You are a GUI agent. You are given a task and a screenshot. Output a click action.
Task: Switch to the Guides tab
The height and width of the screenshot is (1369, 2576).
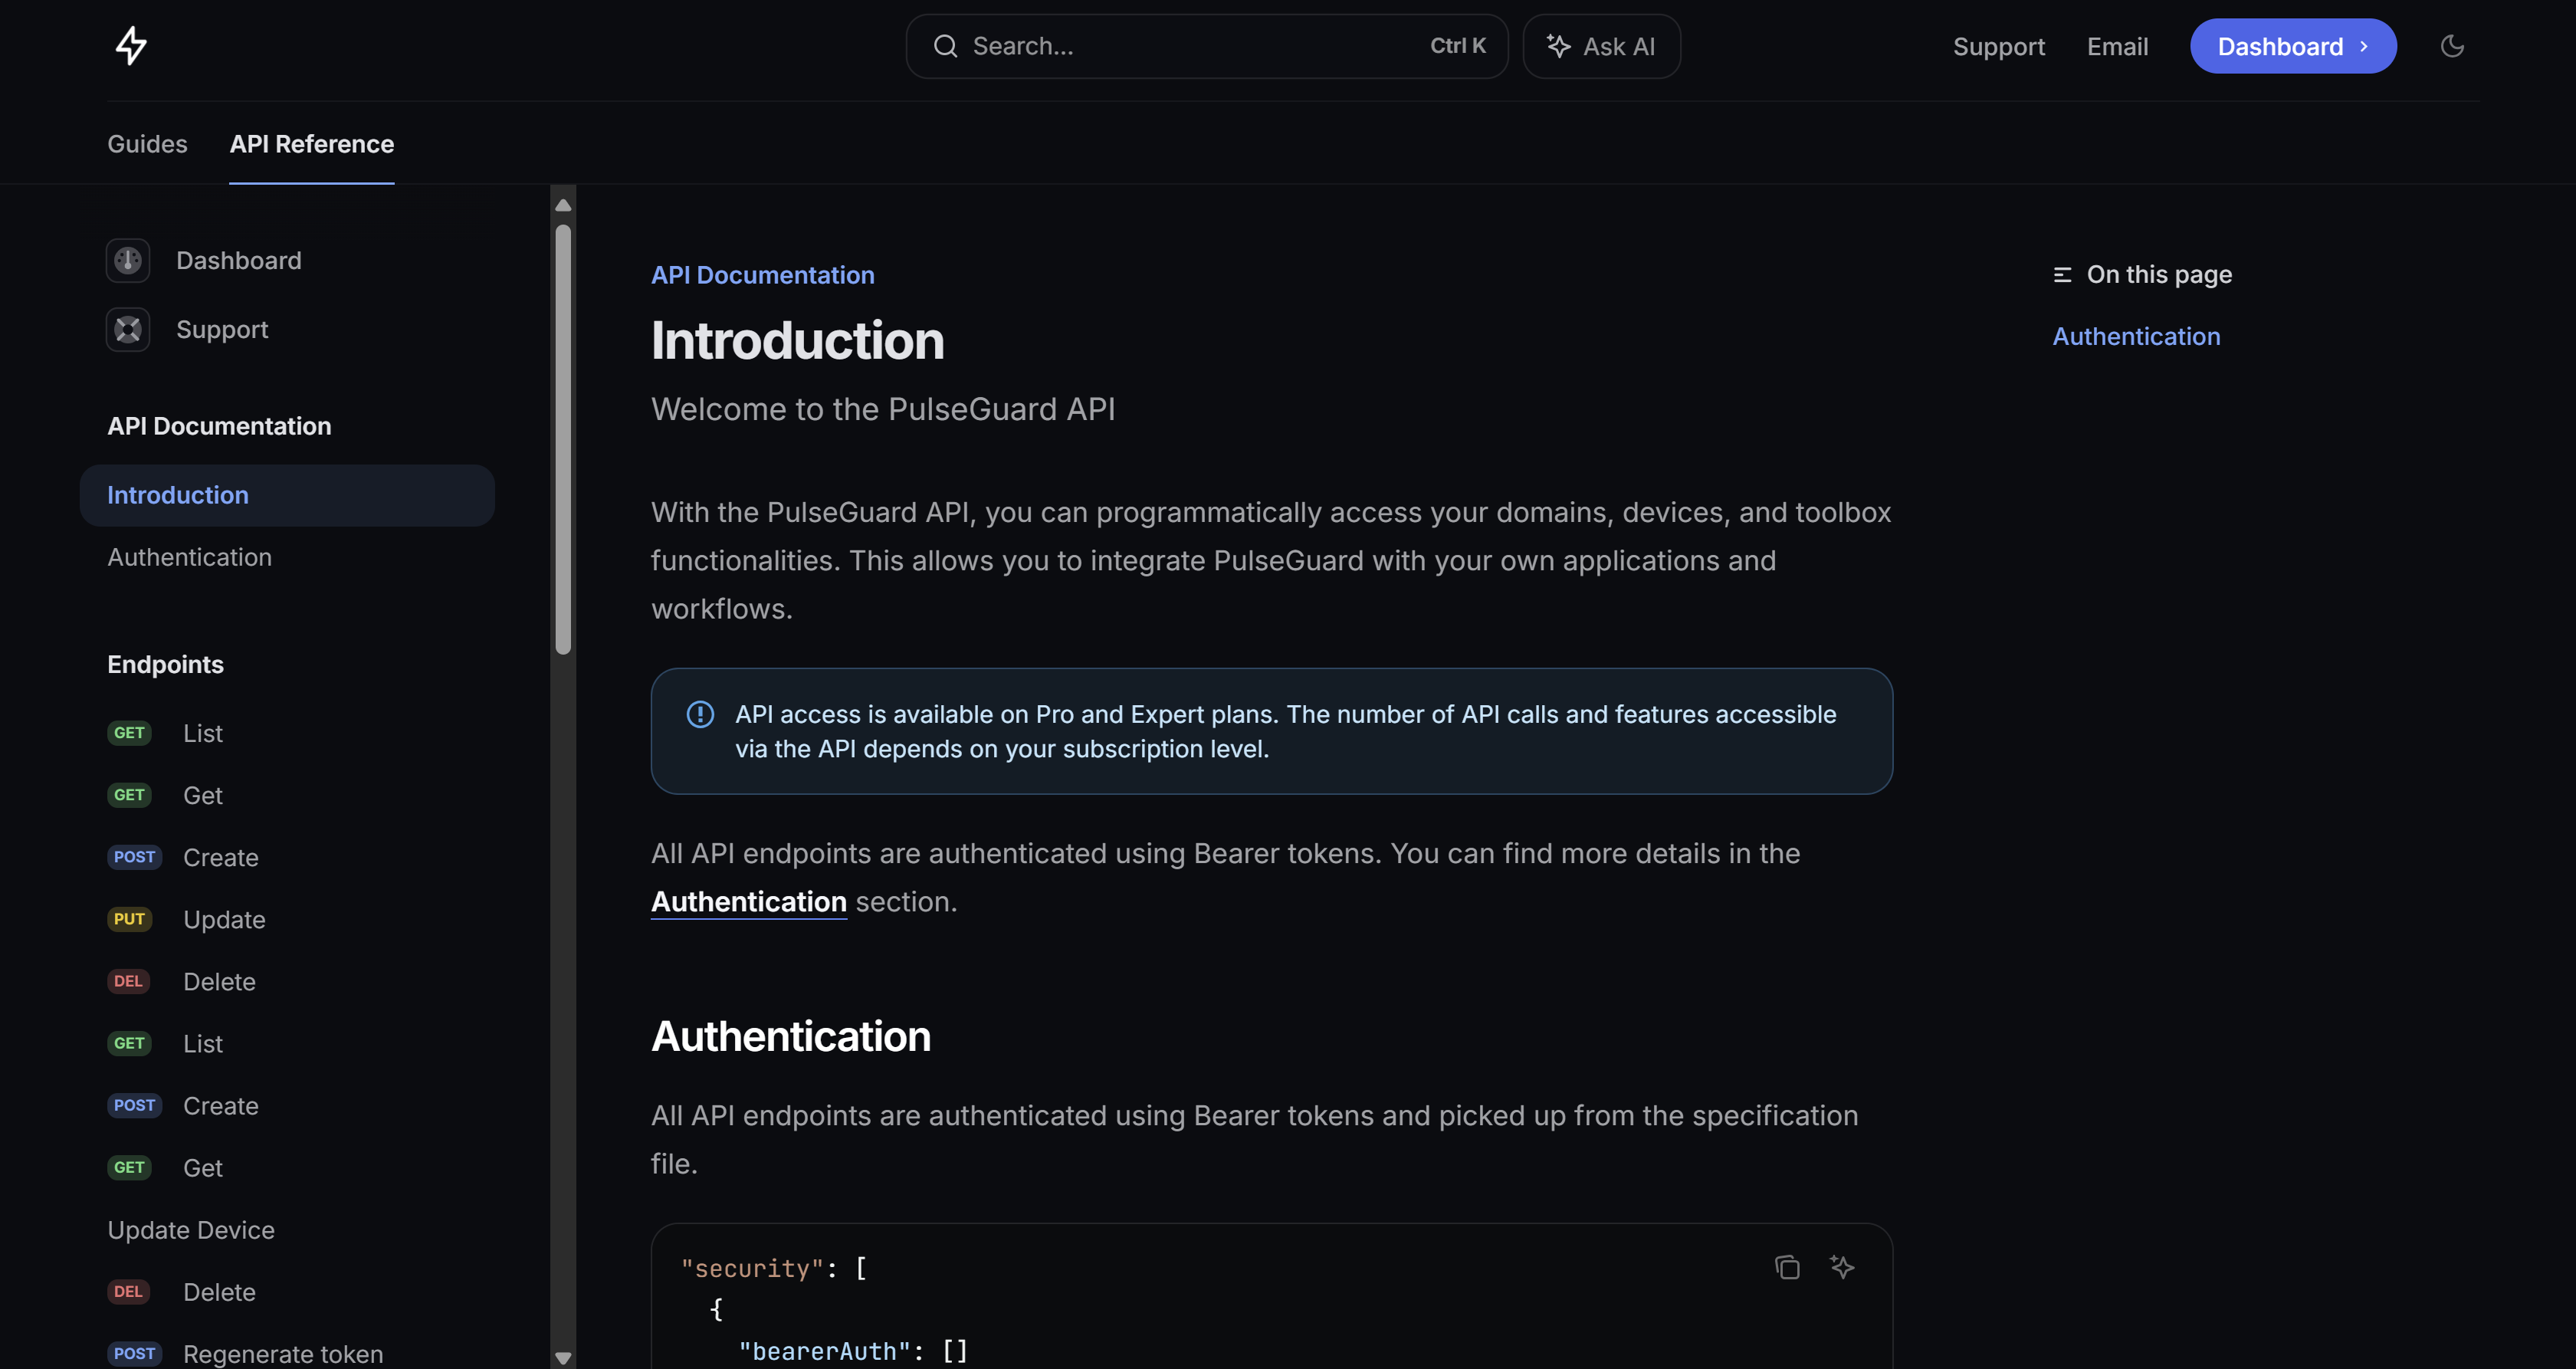pyautogui.click(x=147, y=144)
